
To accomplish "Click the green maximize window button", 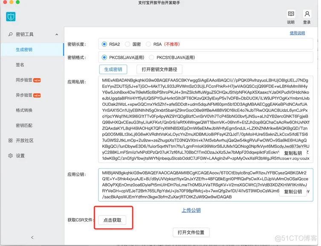I will 18,2.
